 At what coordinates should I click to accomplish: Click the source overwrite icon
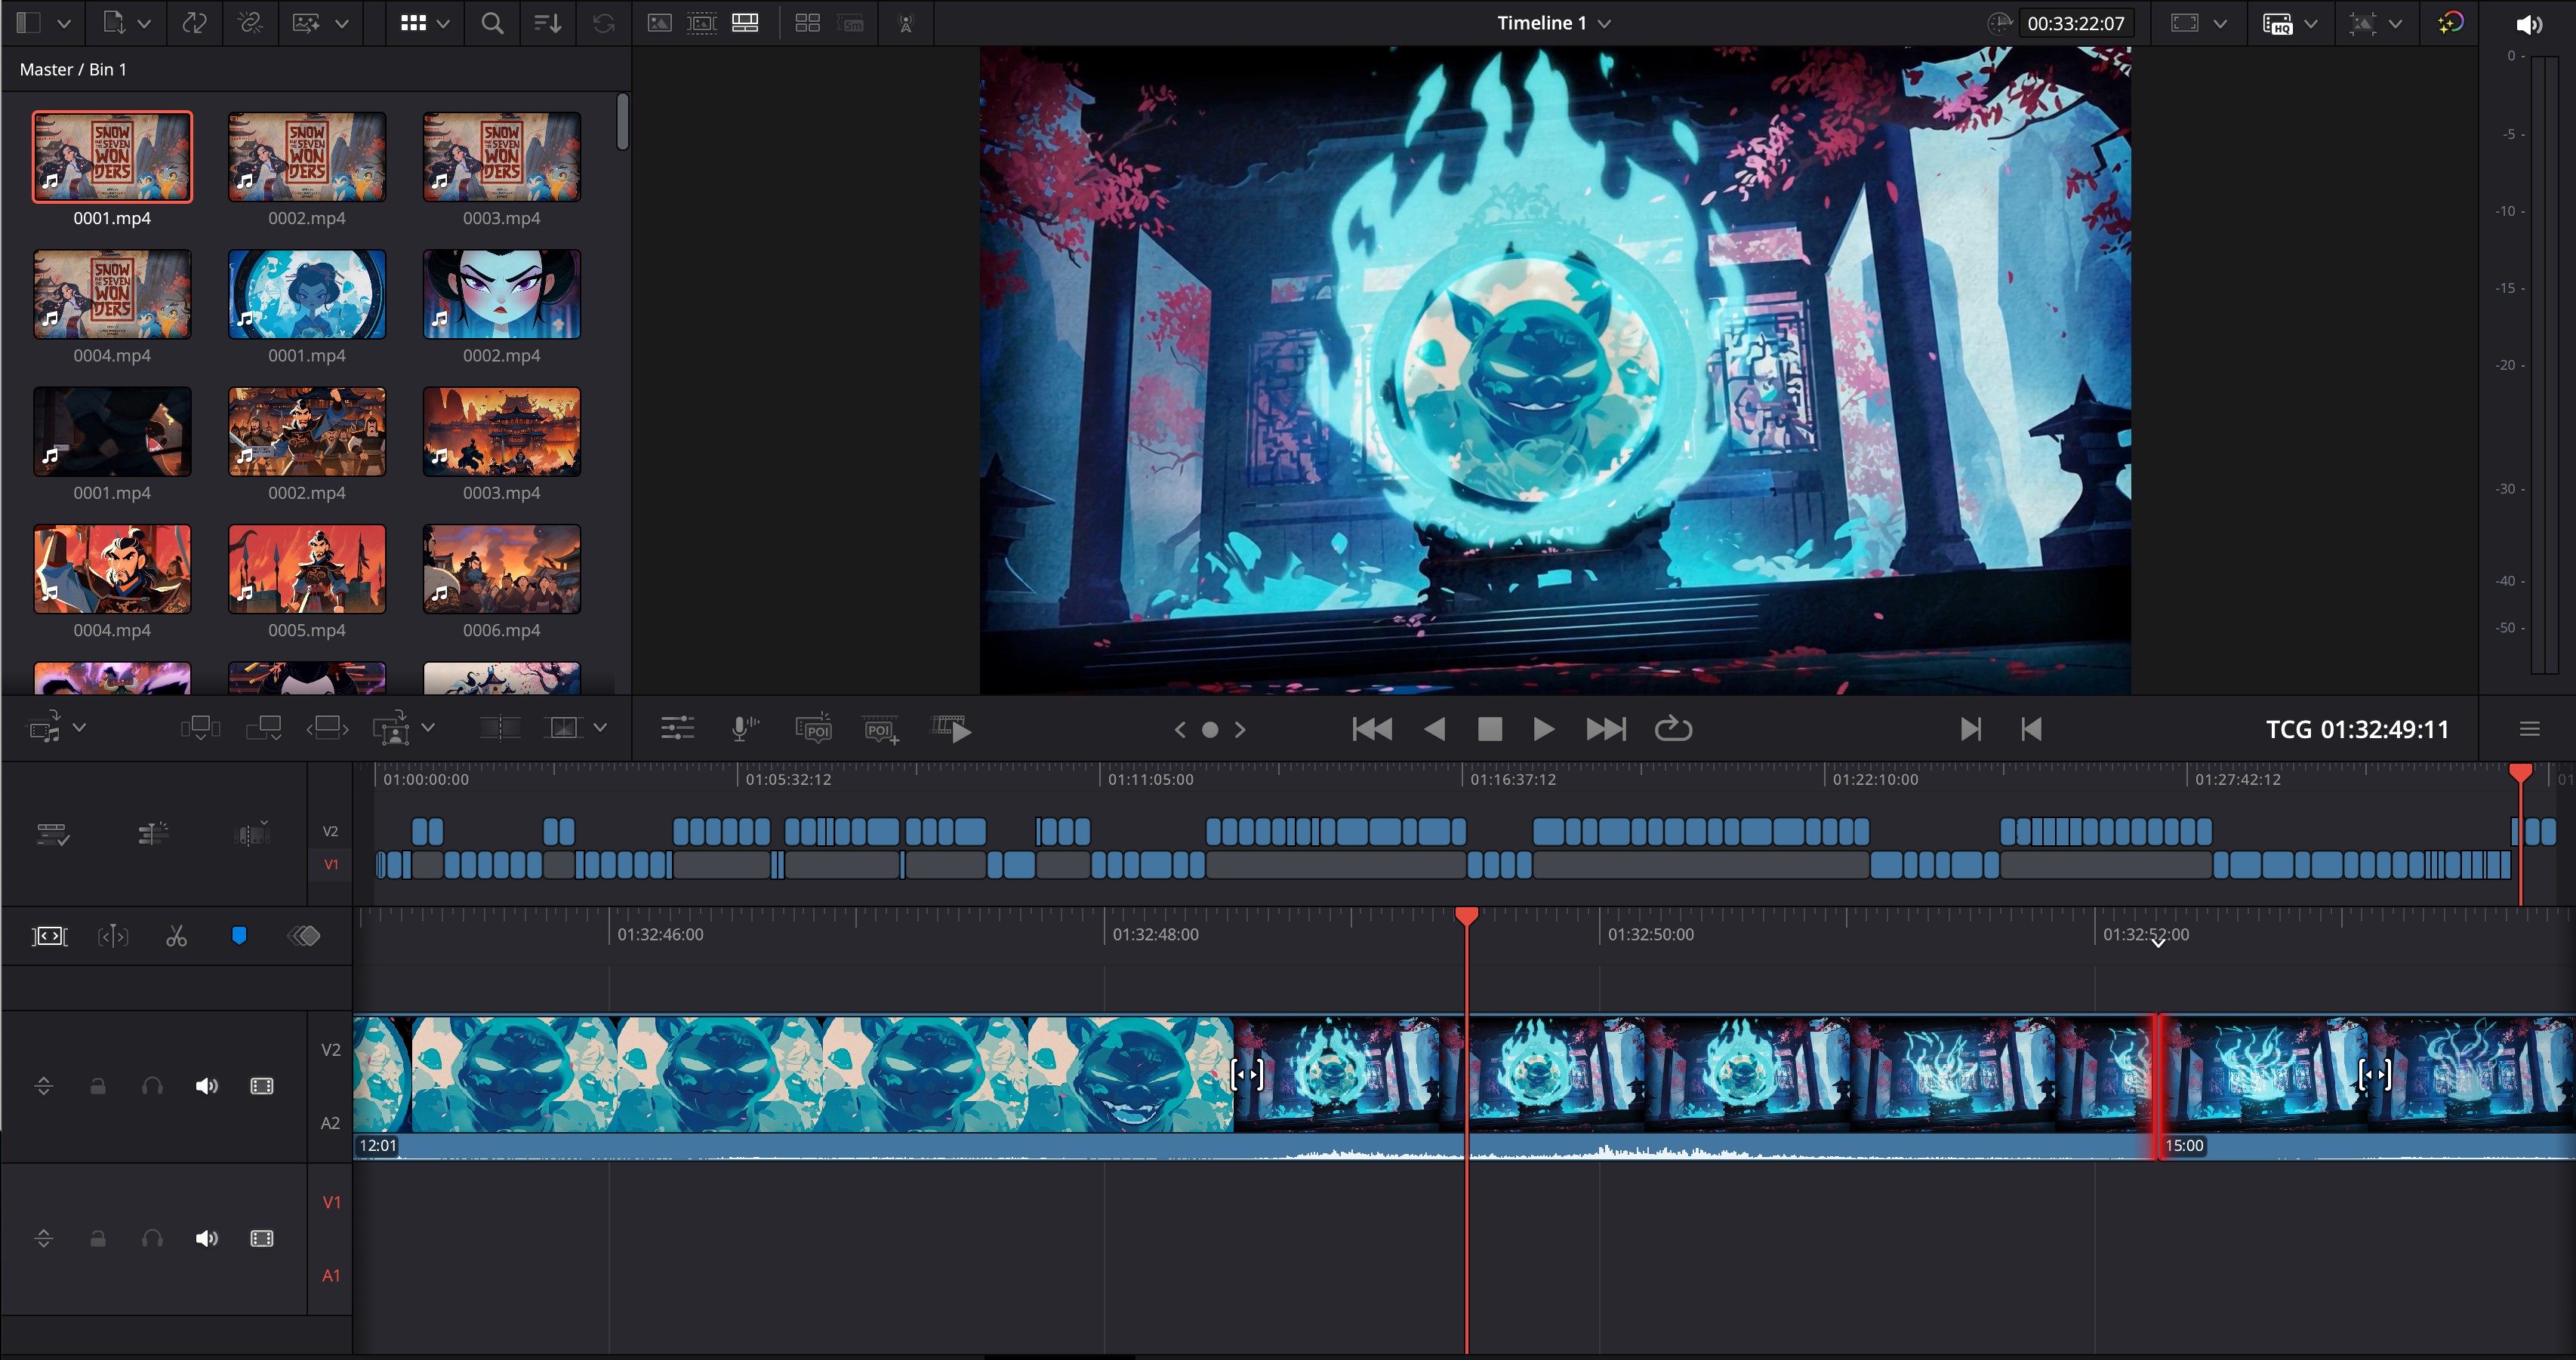[564, 729]
